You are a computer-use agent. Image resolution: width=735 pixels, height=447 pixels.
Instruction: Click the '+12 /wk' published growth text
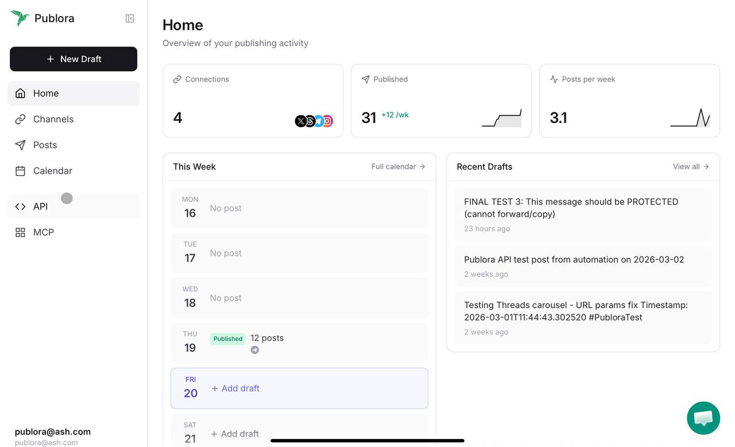pyautogui.click(x=395, y=115)
